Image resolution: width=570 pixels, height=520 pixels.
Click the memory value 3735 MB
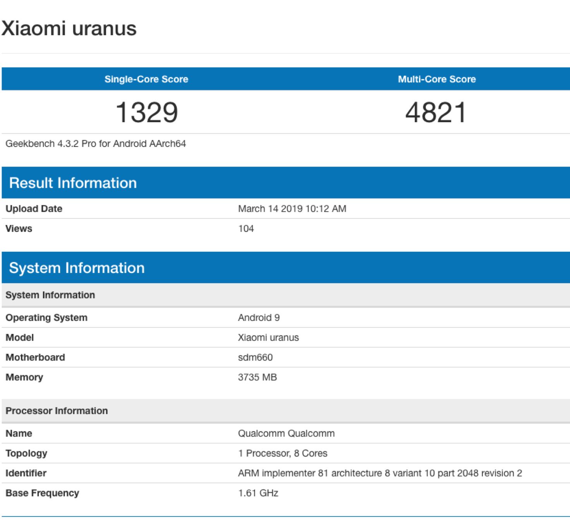tap(258, 377)
